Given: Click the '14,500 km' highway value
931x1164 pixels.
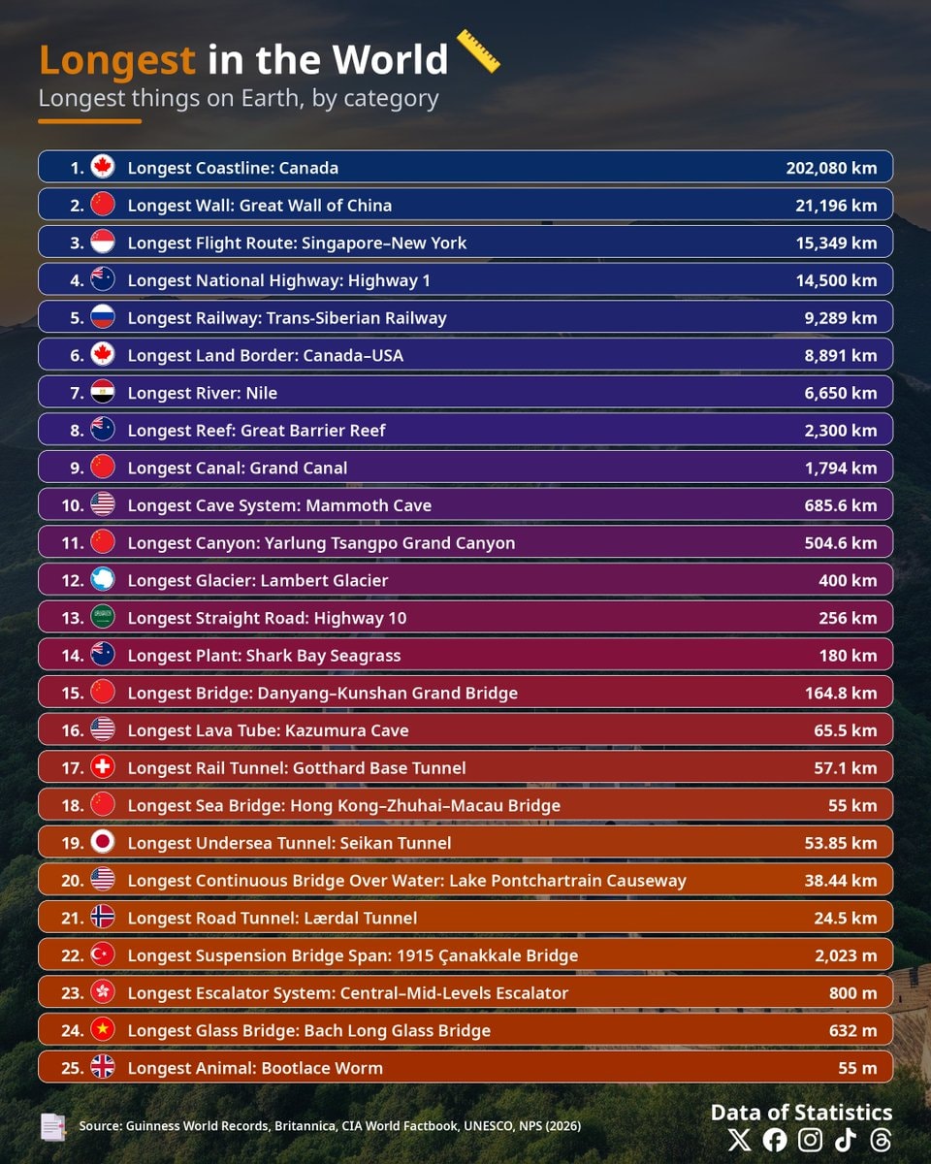Looking at the screenshot, I should tap(836, 280).
